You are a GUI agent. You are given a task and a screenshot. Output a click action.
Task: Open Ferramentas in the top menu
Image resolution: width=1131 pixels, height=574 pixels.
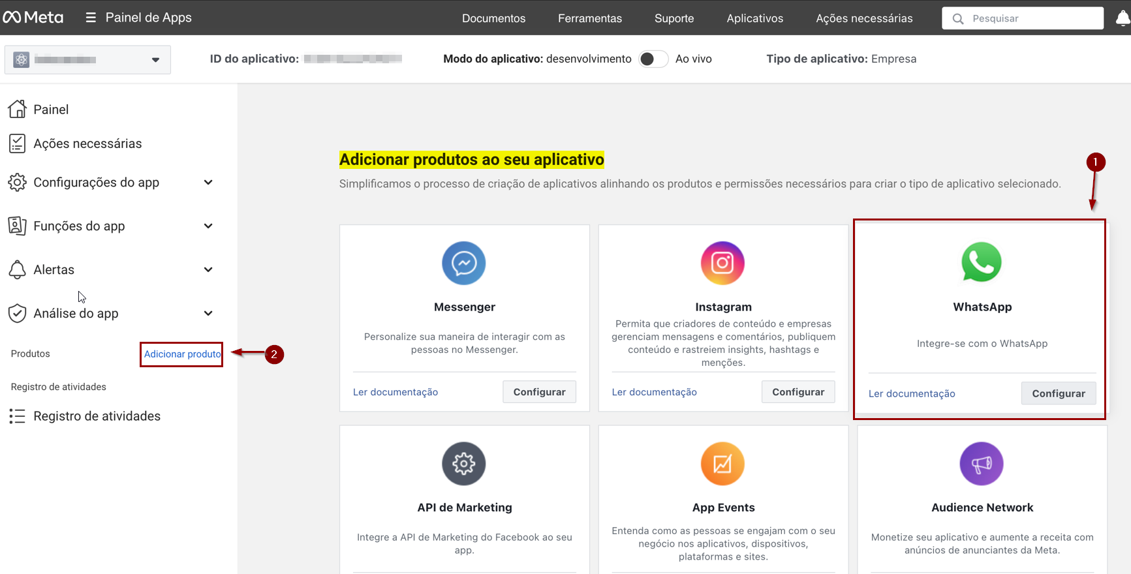point(589,18)
